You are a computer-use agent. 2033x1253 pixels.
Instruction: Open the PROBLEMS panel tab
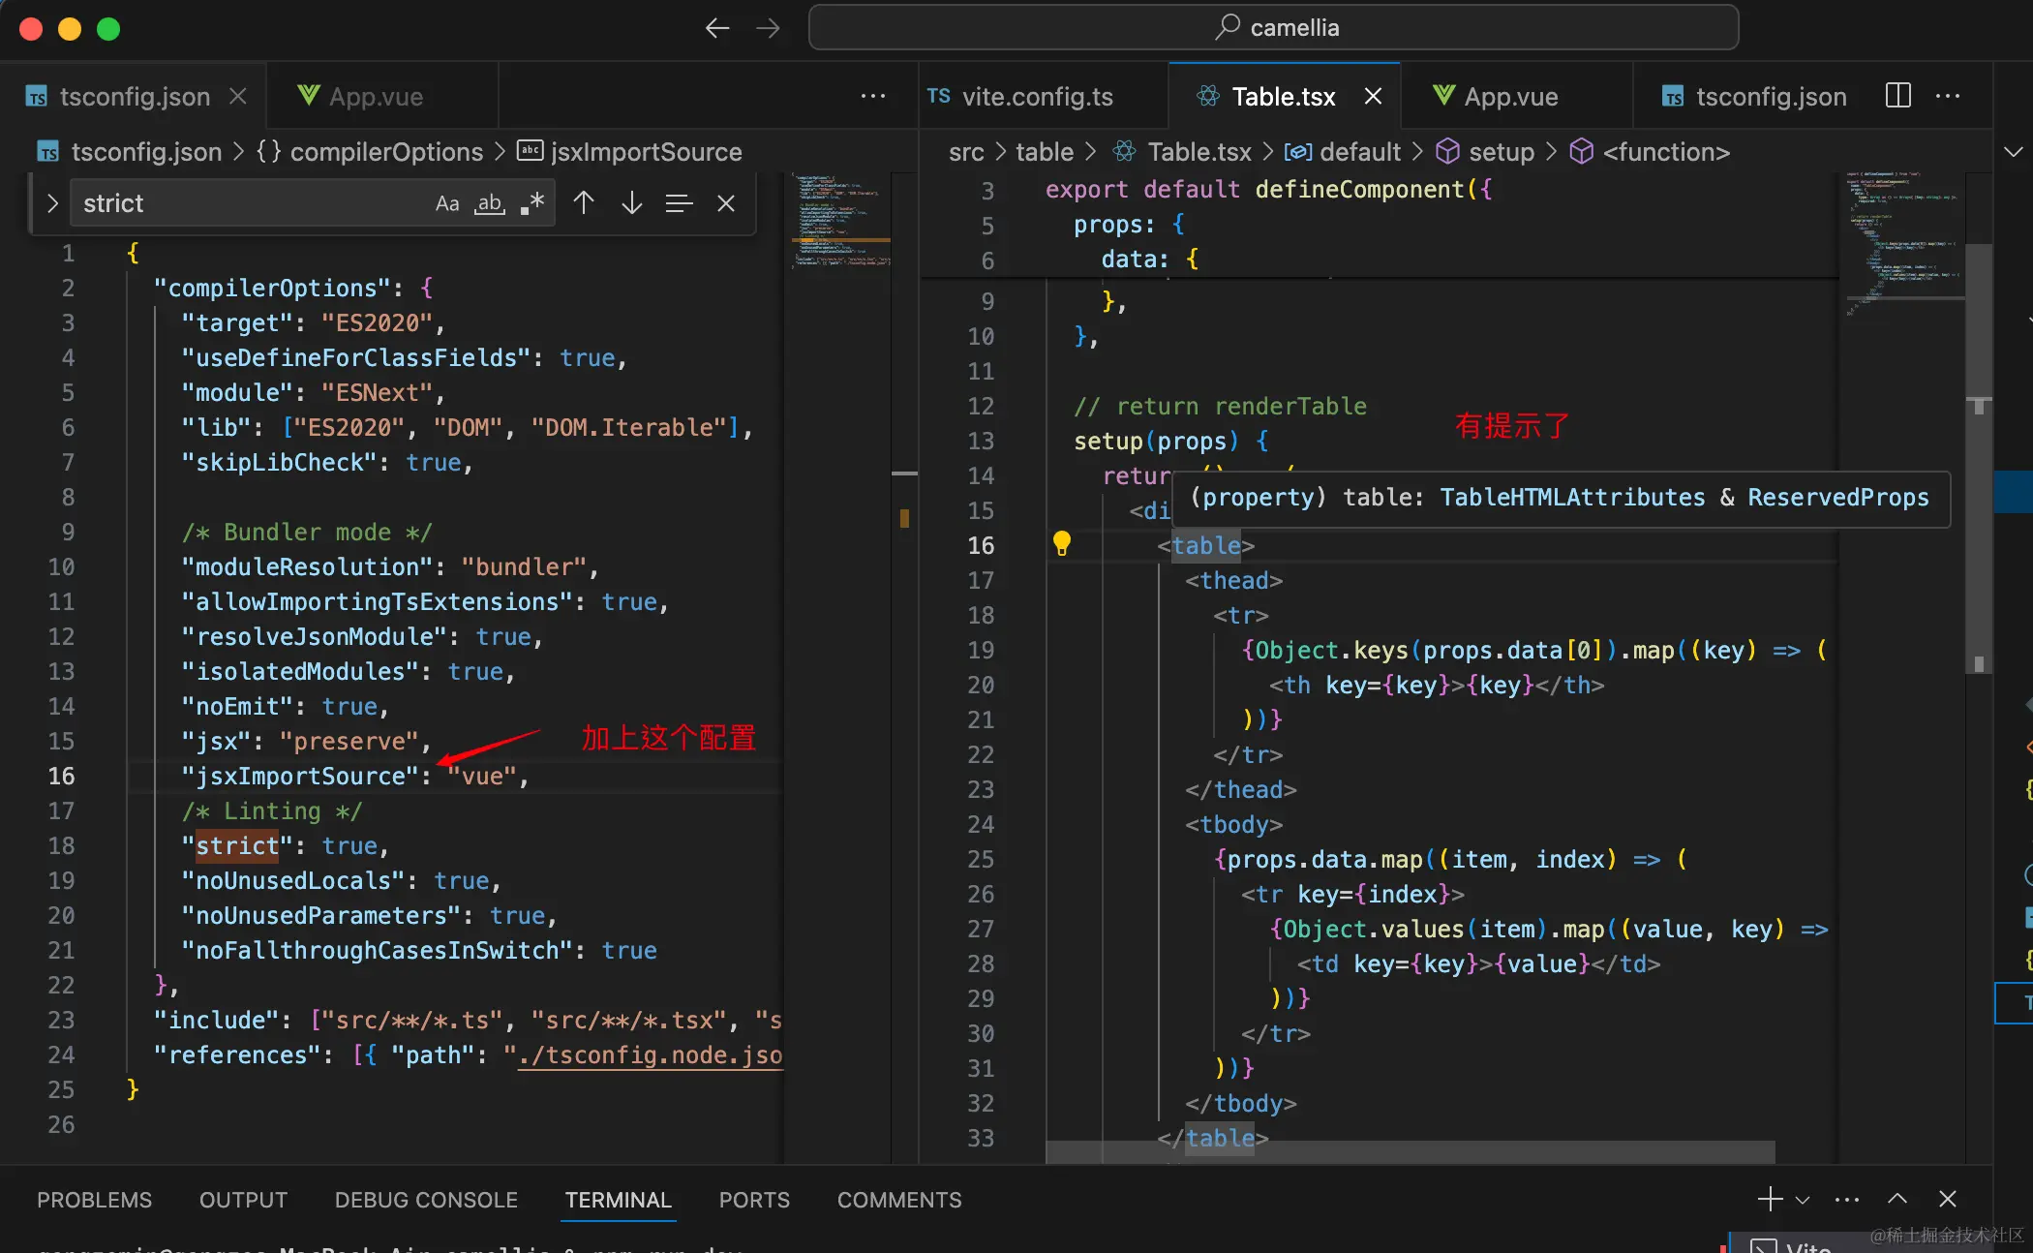[x=94, y=1200]
